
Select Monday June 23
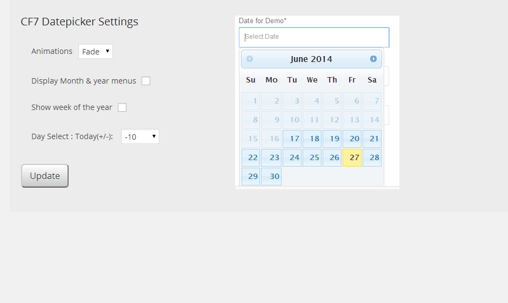(271, 157)
